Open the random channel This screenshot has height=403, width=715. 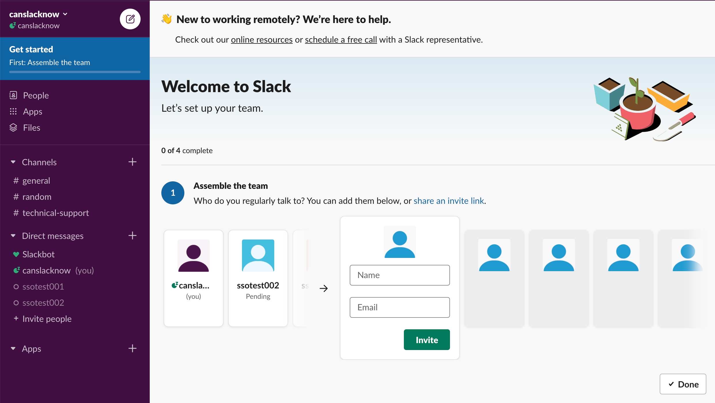tap(37, 197)
